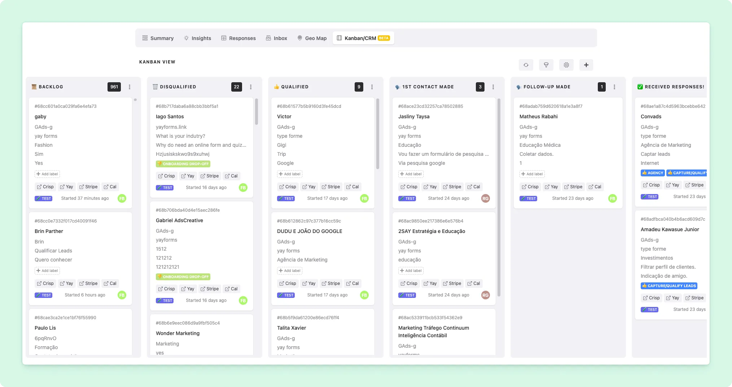Image resolution: width=732 pixels, height=387 pixels.
Task: Open Crisp link on gaby's card
Action: (45, 186)
